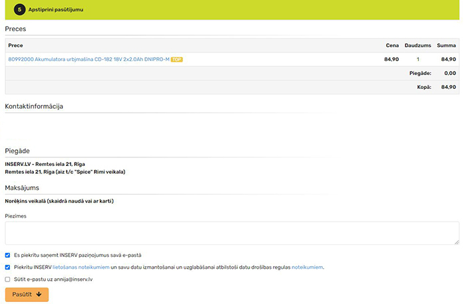The width and height of the screenshot is (466, 304).
Task: Grab the resize handle of the Piezīmes textarea
Action: pos(456,242)
